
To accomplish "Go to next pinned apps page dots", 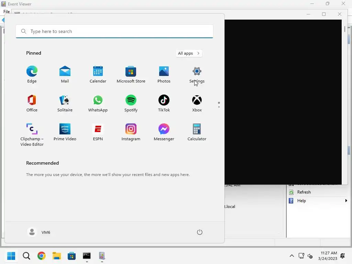I will coord(219,104).
